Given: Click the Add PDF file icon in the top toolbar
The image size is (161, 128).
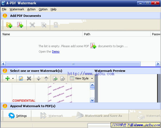Looking at the screenshot, I should (x=20, y=25).
